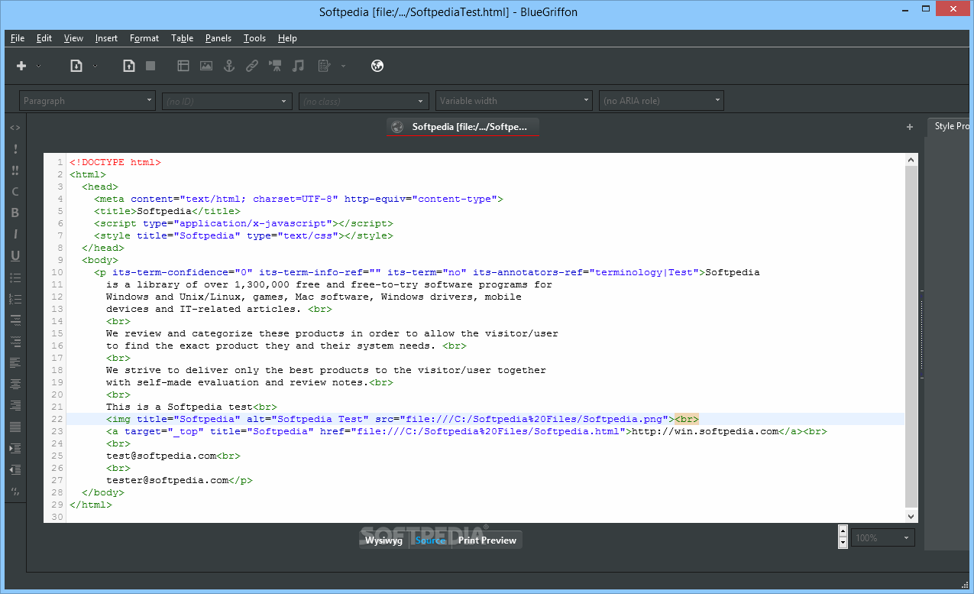Expand the form icon dropdown arrow

(x=343, y=67)
